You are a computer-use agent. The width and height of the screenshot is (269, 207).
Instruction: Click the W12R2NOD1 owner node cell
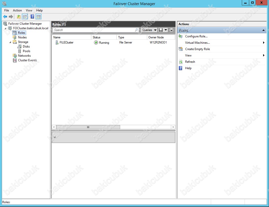(x=158, y=42)
